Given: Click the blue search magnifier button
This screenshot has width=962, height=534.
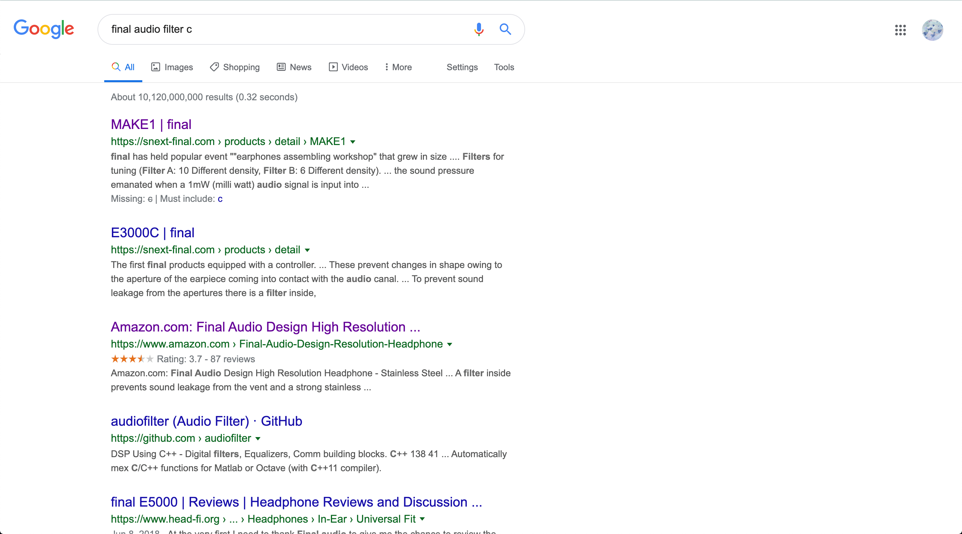Looking at the screenshot, I should click(x=505, y=29).
